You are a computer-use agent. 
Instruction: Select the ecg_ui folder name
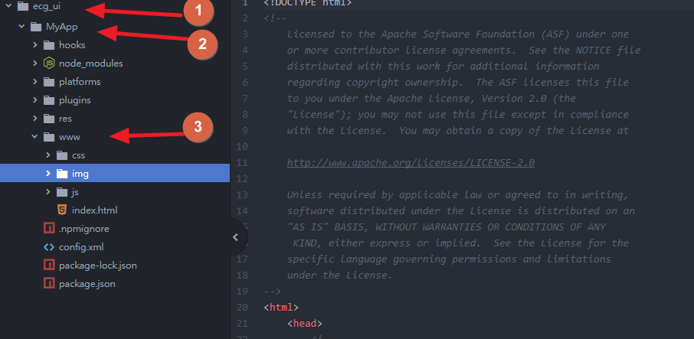(x=47, y=7)
